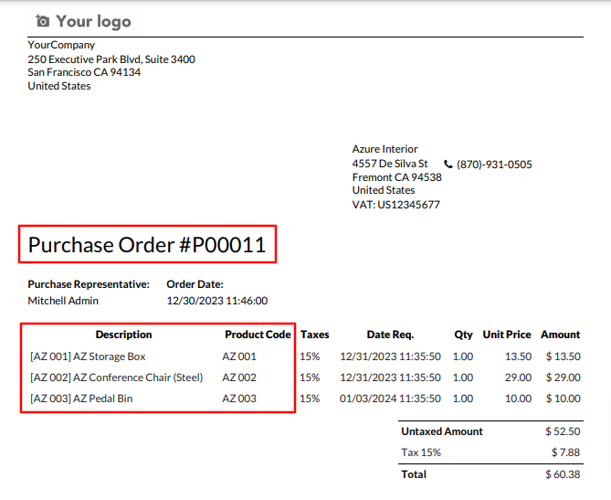
Task: Click the phone number (870)-931-0505
Action: tap(494, 165)
